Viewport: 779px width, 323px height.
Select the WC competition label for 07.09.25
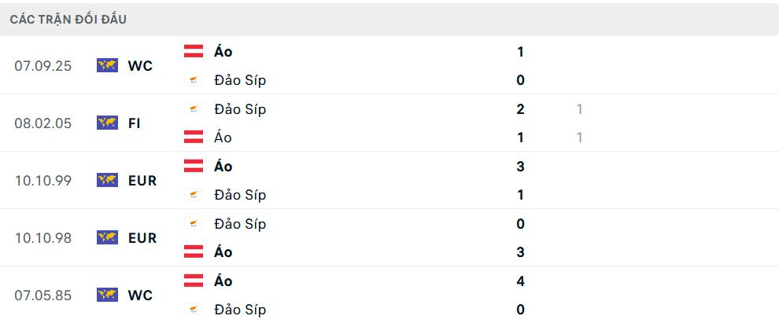(140, 66)
